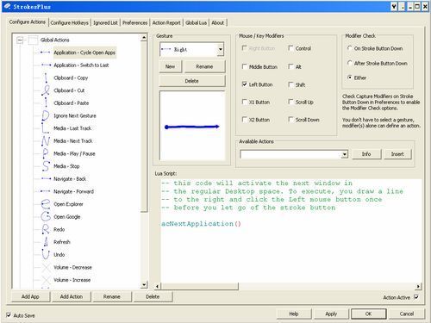Click the Open Explorer e gesture icon
Image resolution: width=431 pixels, height=323 pixels.
(46, 204)
